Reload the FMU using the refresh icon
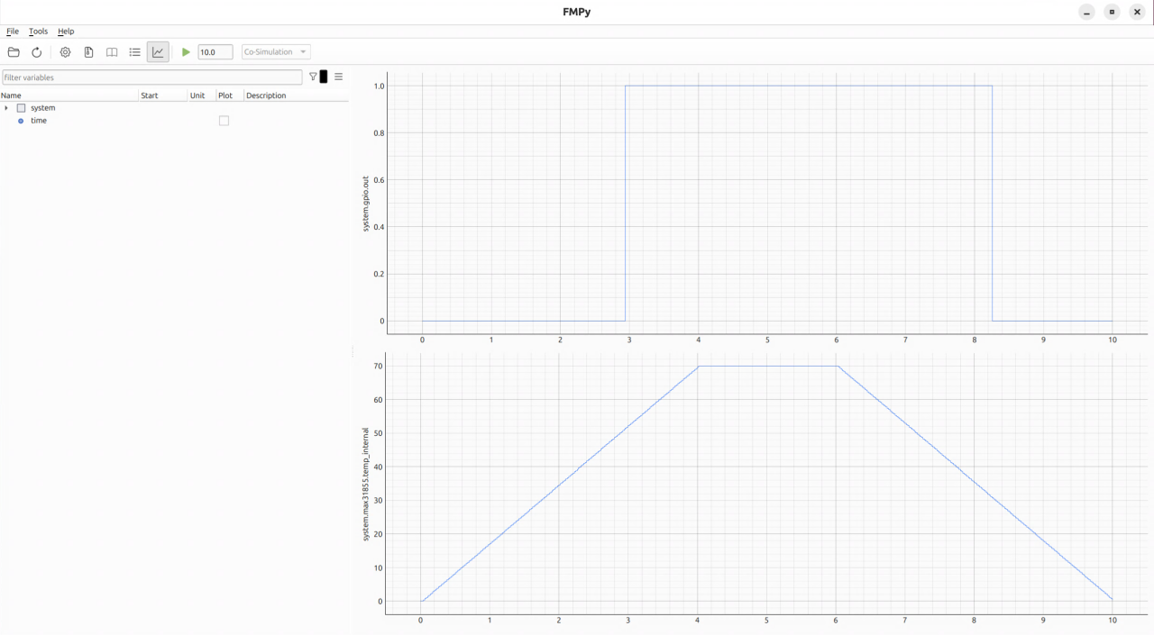Viewport: 1154px width, 635px height. pos(37,52)
